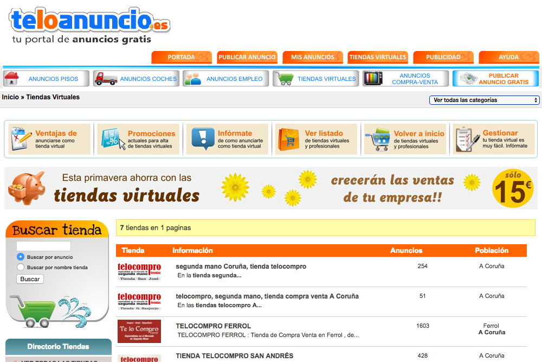Click the TV icon for Anuncios Compra-Venta

click(373, 79)
